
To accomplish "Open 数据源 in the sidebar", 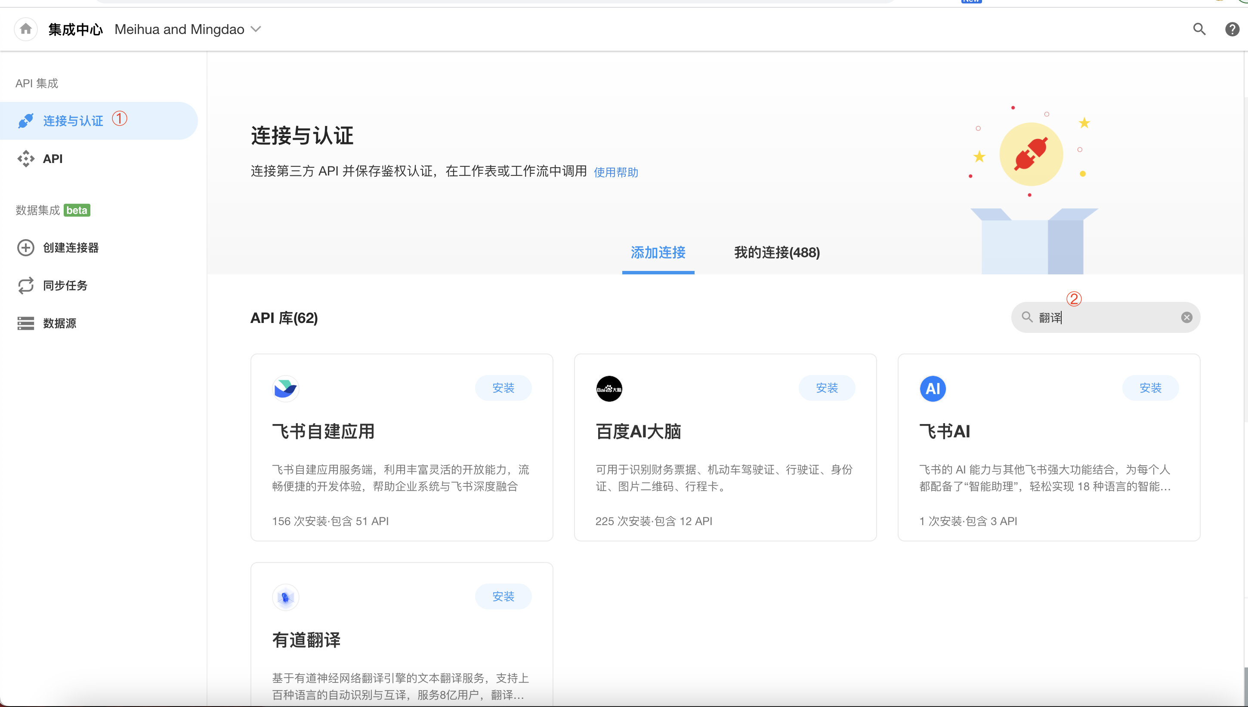I will pyautogui.click(x=59, y=323).
